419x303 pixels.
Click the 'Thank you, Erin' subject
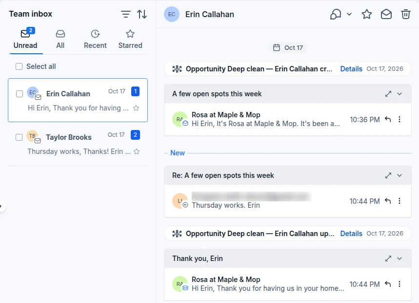click(198, 259)
